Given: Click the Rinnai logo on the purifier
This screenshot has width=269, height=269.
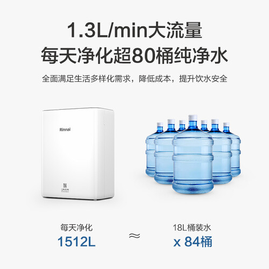Looking at the screenshot, I should [x=65, y=130].
